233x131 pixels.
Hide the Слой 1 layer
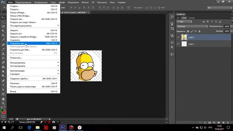click(178, 44)
